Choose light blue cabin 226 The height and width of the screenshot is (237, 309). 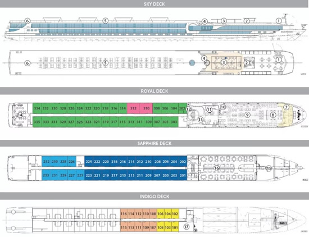tap(71, 162)
